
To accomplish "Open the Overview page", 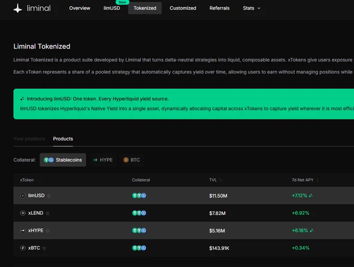I will tap(80, 8).
